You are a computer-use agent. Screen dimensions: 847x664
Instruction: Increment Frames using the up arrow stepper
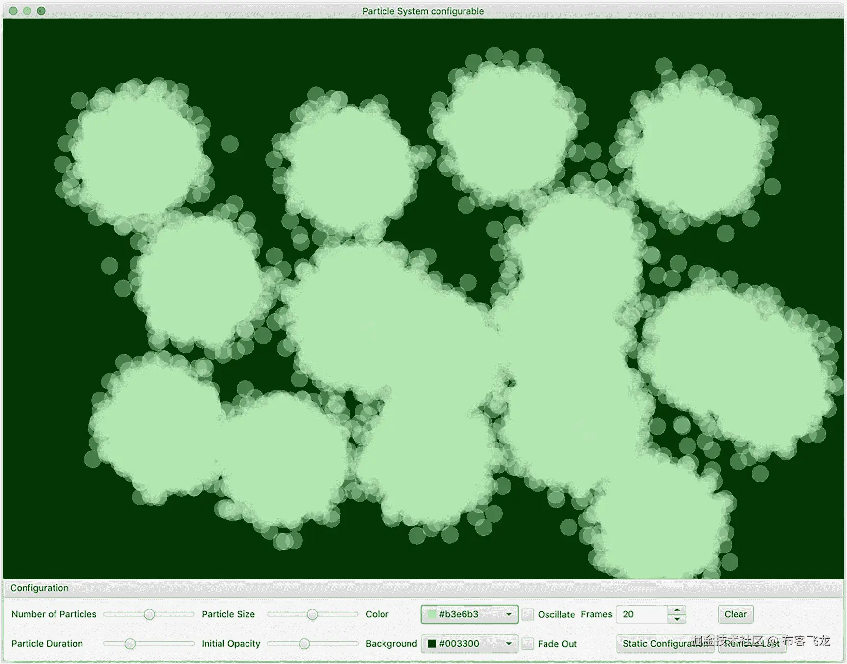click(x=677, y=610)
